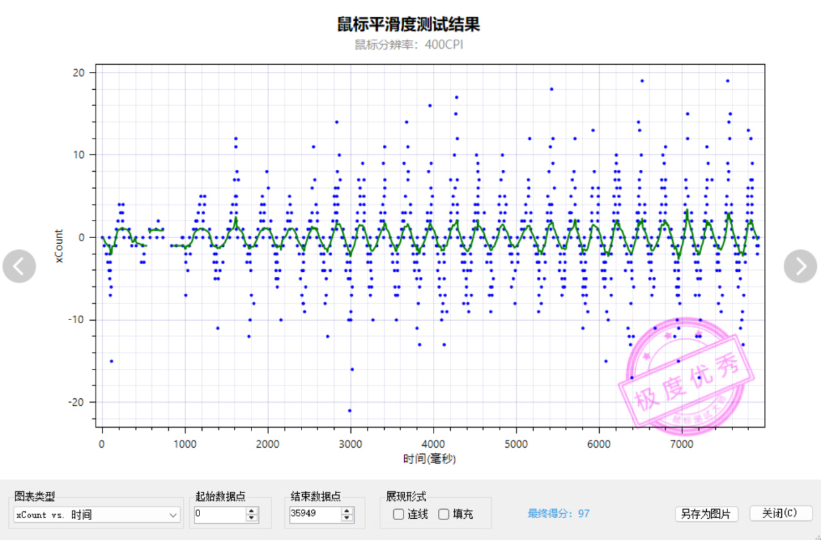This screenshot has width=821, height=540.
Task: Click the 结束数据点 label
Action: (316, 496)
